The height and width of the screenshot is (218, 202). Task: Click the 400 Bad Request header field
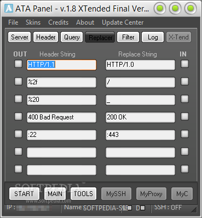[61, 117]
